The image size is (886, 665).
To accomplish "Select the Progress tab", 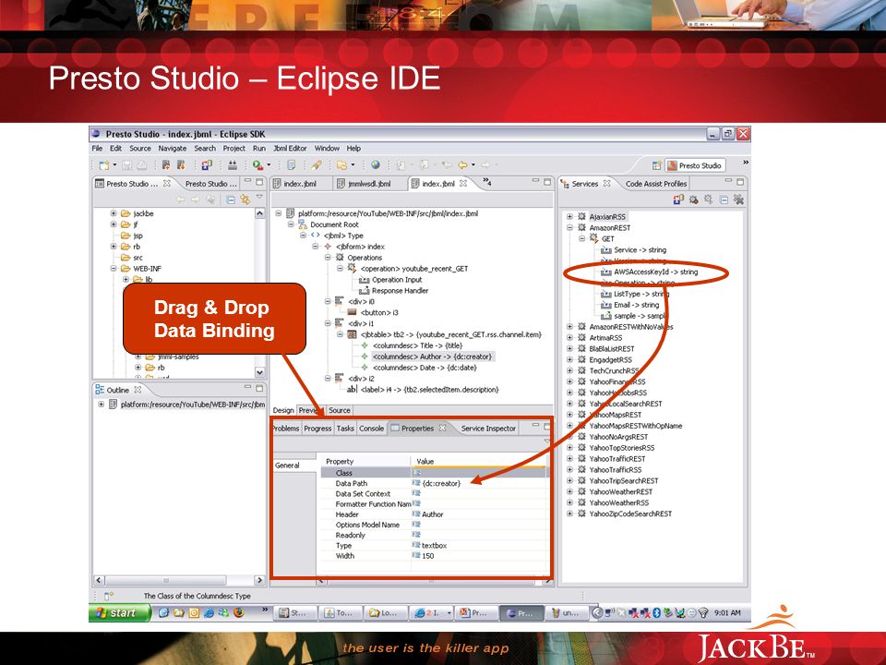I will click(x=317, y=428).
